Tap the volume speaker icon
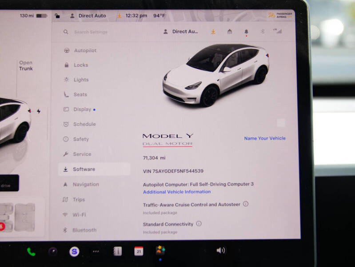The height and width of the screenshot is (267, 355). click(221, 251)
